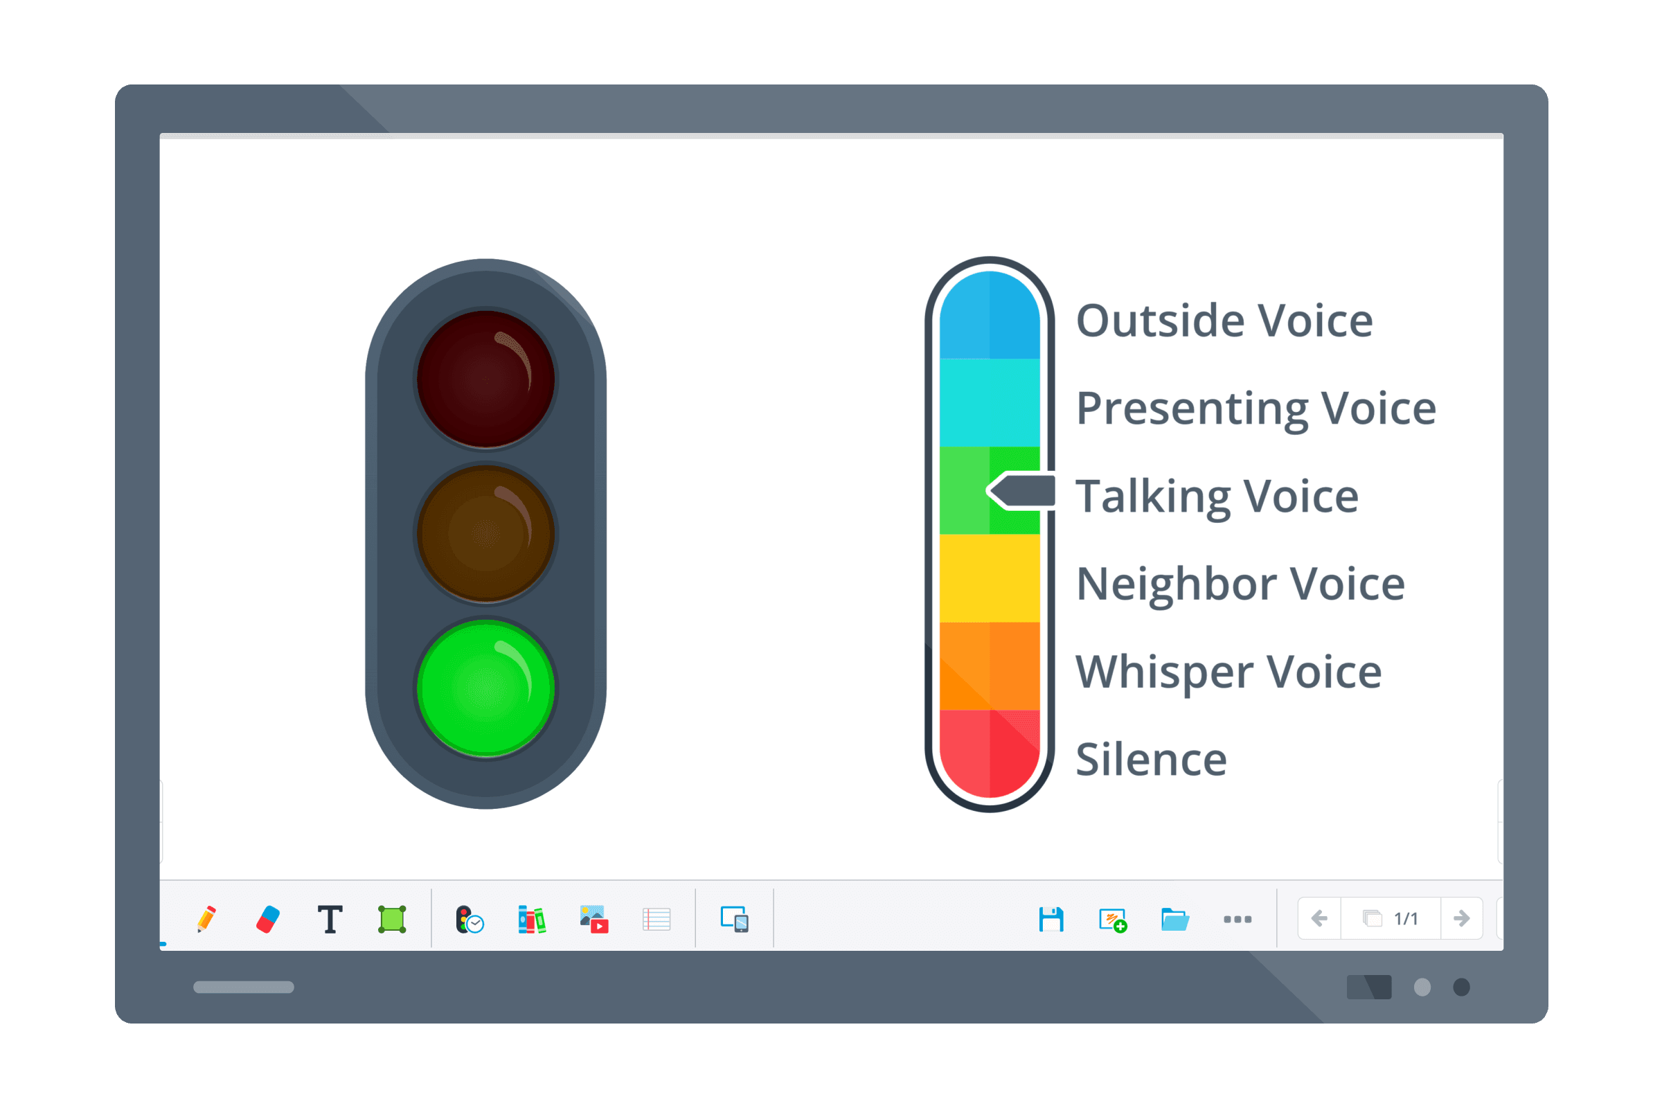Screen dimensions: 1662x1108
Task: Select the eraser tool
Action: tap(268, 920)
